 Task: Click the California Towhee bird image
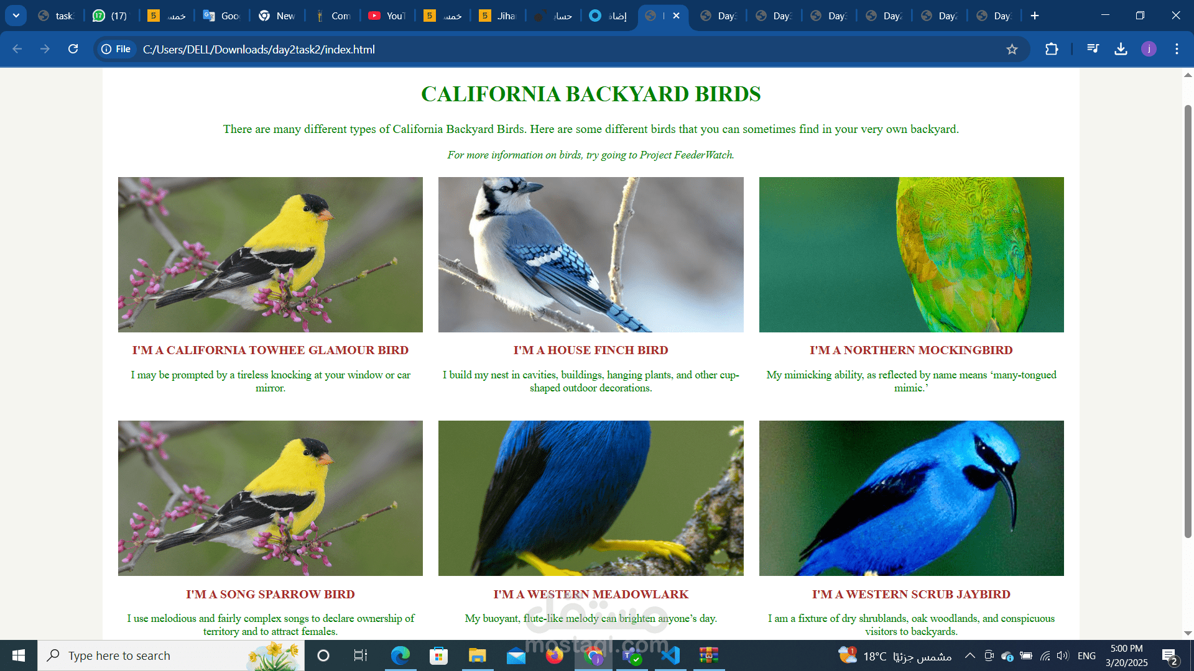(x=271, y=255)
